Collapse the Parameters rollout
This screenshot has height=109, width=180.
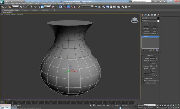150,55
